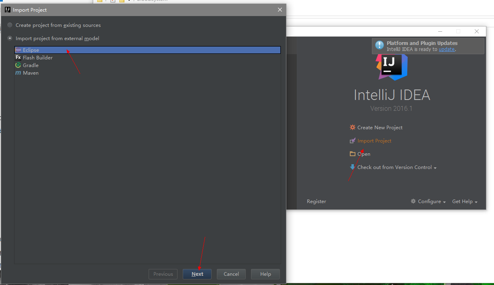Viewport: 494px width, 285px height.
Task: Click the Flash Builder Fx icon
Action: [18, 58]
